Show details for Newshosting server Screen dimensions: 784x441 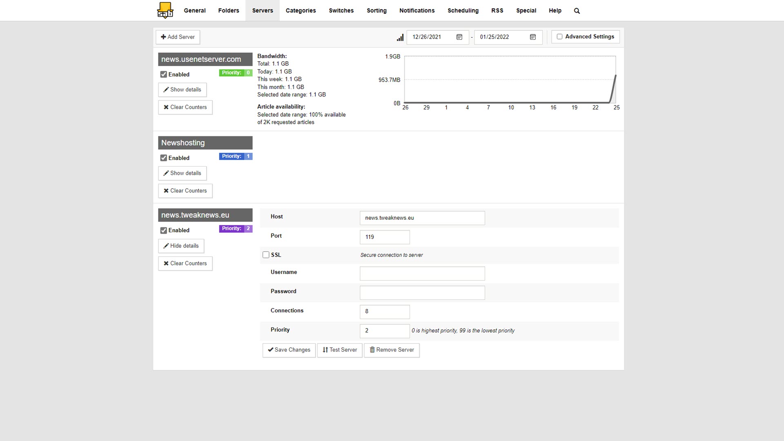(183, 173)
